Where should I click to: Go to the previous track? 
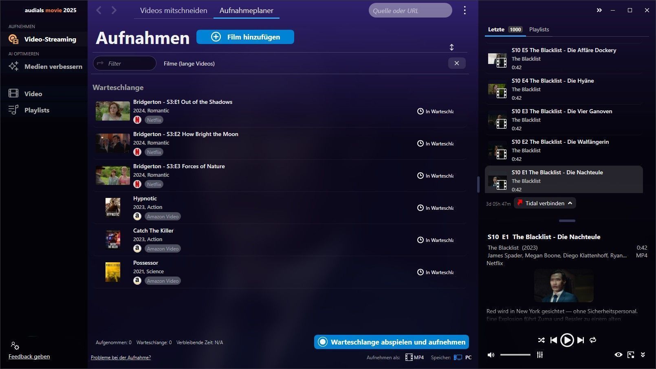[x=553, y=340]
